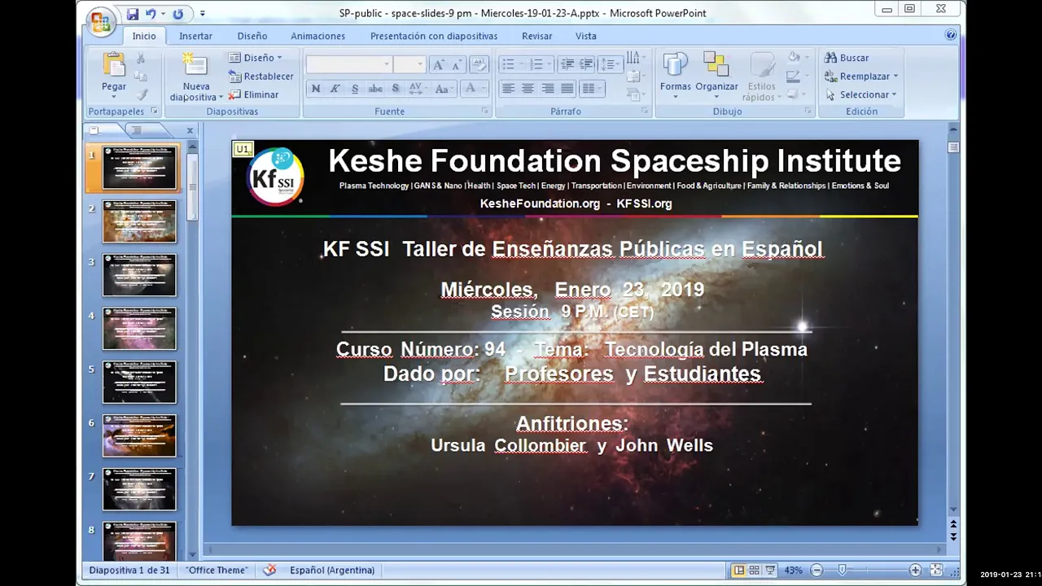
Task: Open the change case Aa menu
Action: coord(443,89)
